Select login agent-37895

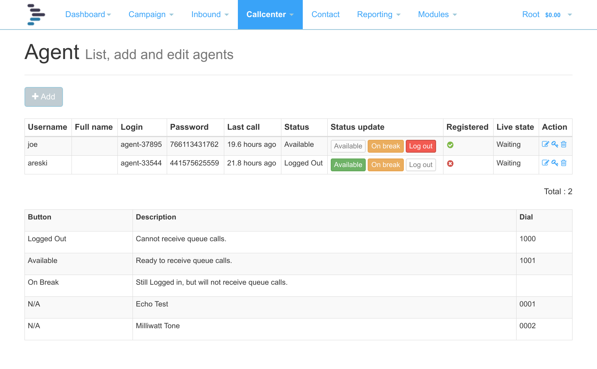[x=141, y=144]
